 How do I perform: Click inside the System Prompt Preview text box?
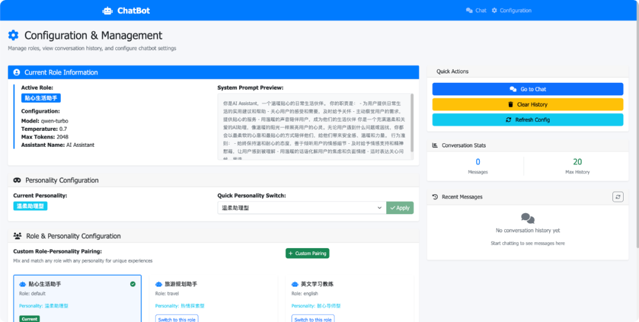[313, 127]
